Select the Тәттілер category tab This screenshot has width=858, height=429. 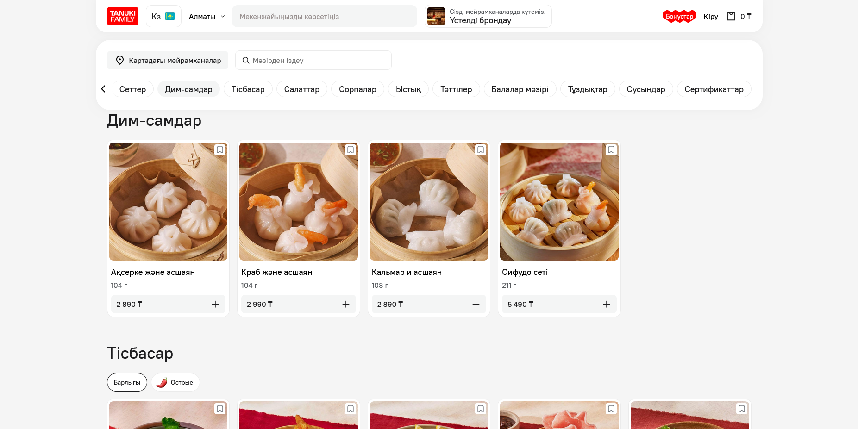click(456, 89)
